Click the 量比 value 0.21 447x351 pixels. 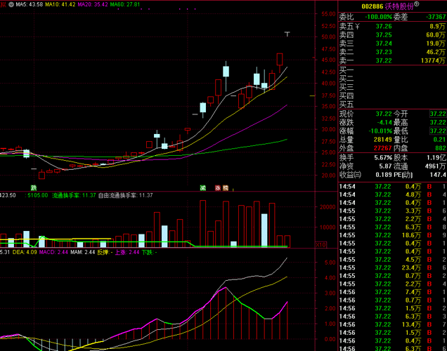(439, 140)
